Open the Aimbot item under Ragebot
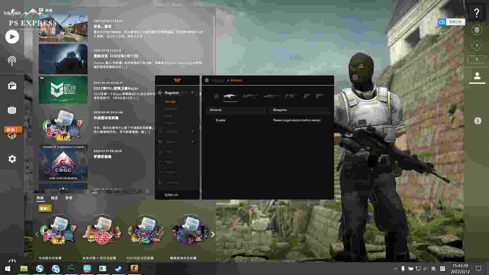The image size is (489, 275). click(x=170, y=102)
